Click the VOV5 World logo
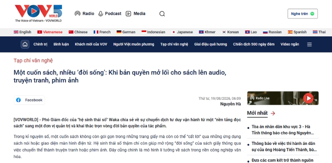This screenshot has width=332, height=163. [38, 14]
